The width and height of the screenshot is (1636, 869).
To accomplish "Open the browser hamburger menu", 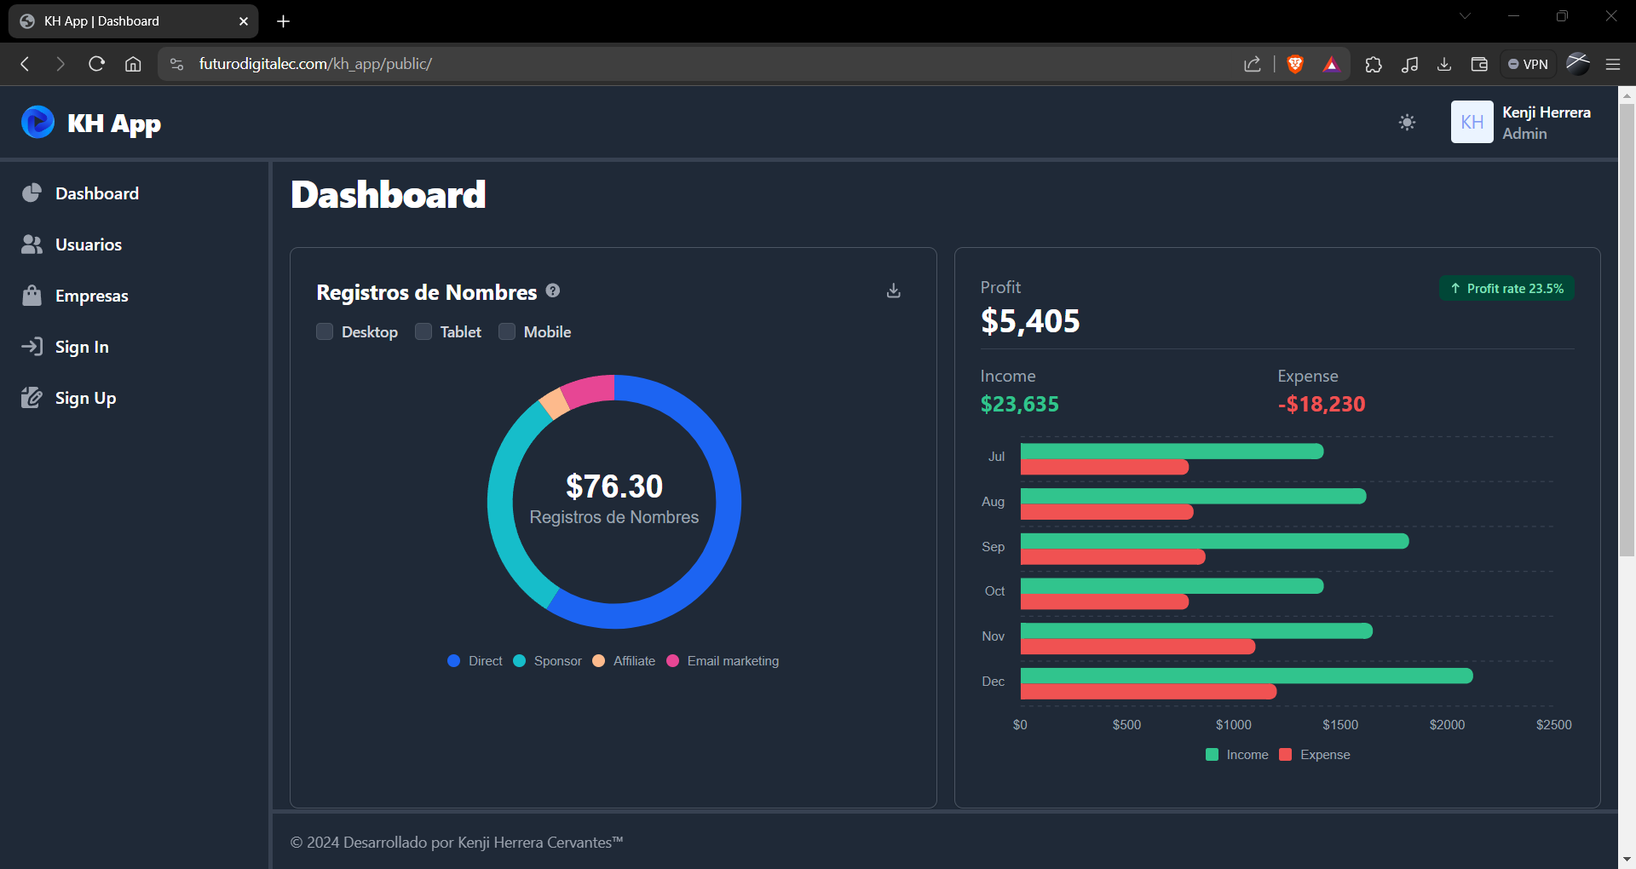I will point(1612,64).
